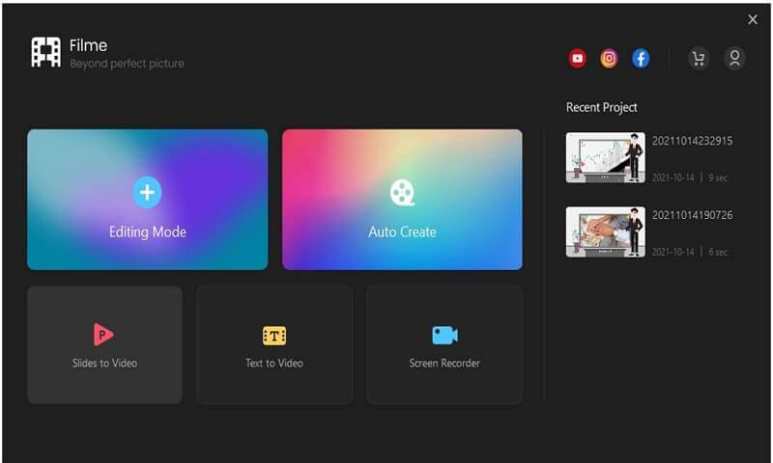Click the Recent Project heading
Screen dimensions: 773x463
coord(601,107)
